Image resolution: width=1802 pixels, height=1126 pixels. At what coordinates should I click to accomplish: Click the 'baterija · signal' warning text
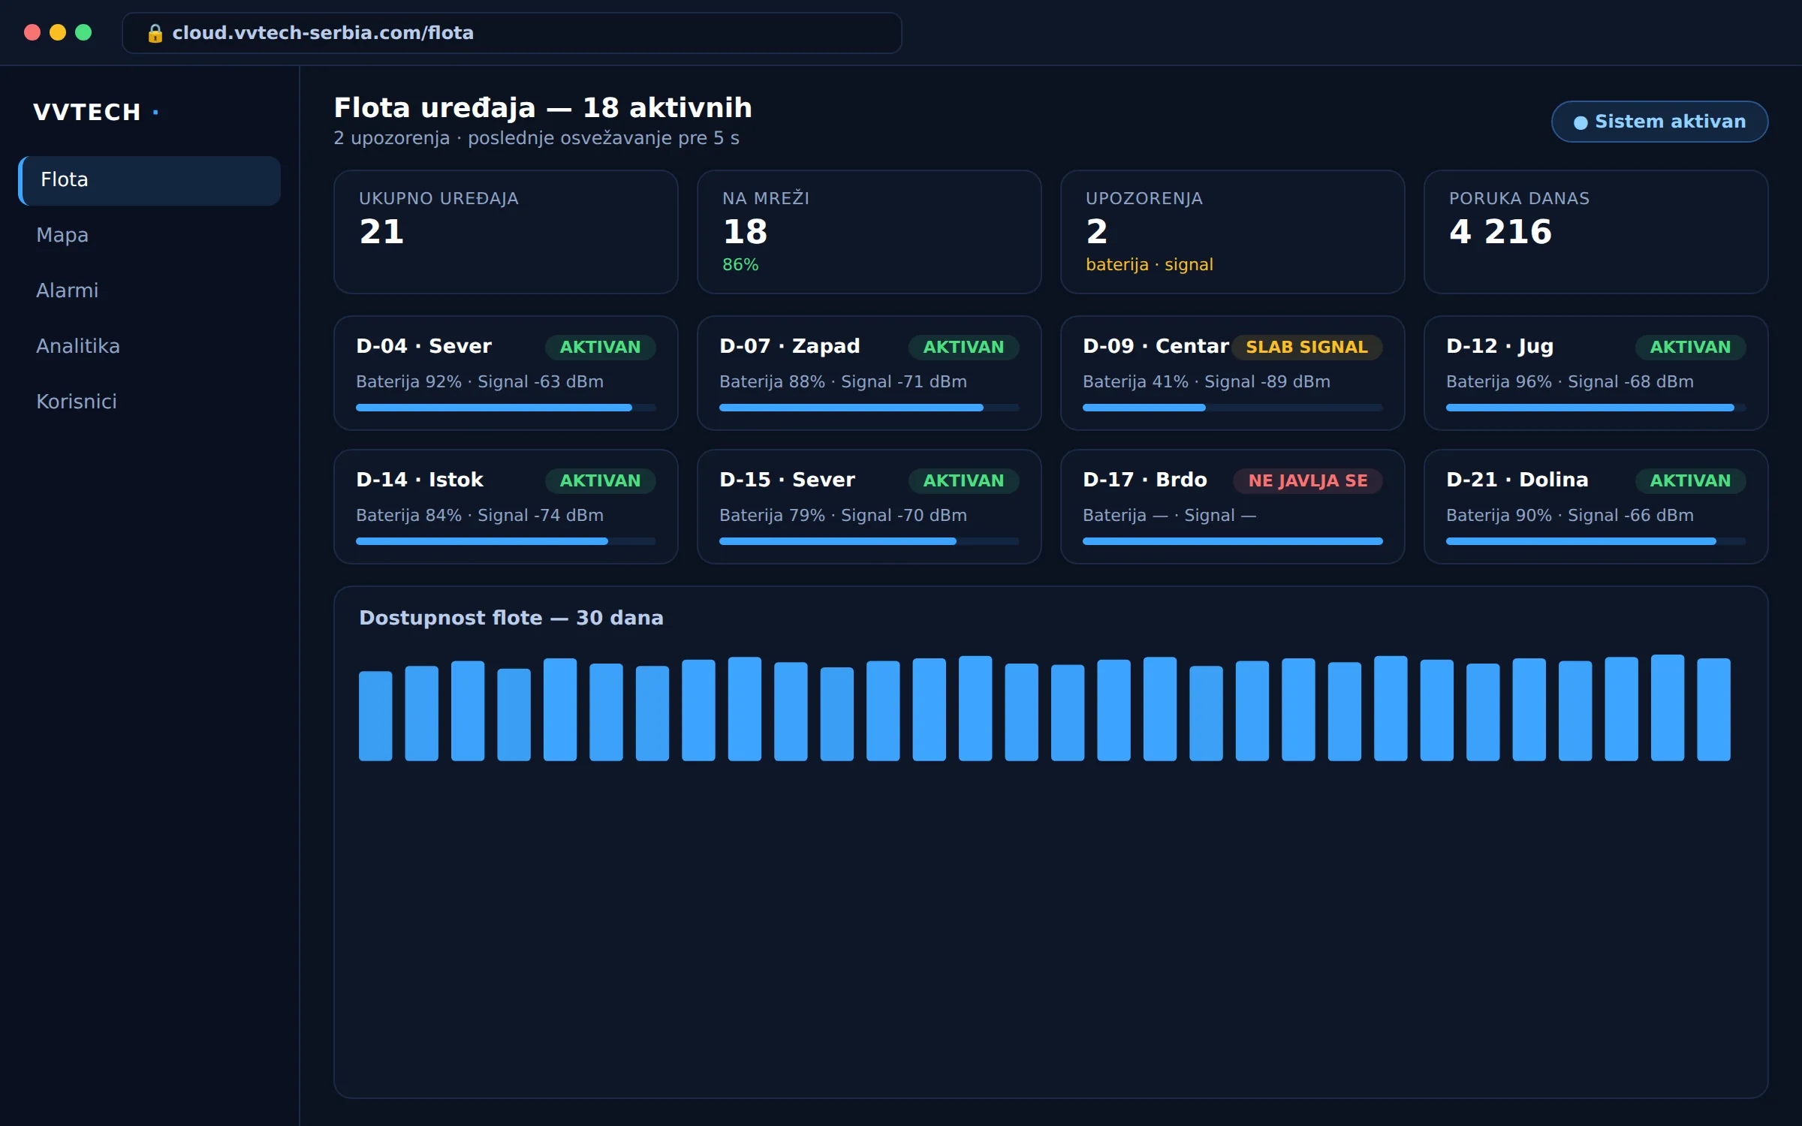[x=1150, y=265]
